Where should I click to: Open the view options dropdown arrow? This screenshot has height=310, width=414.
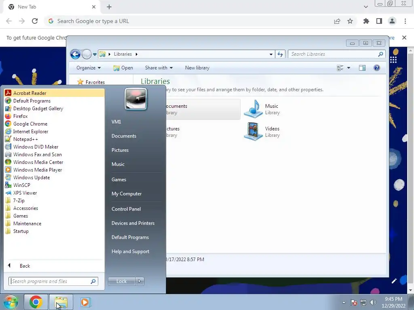[349, 68]
